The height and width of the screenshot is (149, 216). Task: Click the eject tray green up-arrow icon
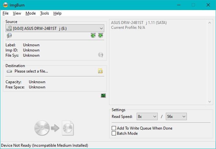(x=93, y=36)
